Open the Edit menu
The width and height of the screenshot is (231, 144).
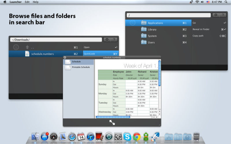tap(27, 2)
